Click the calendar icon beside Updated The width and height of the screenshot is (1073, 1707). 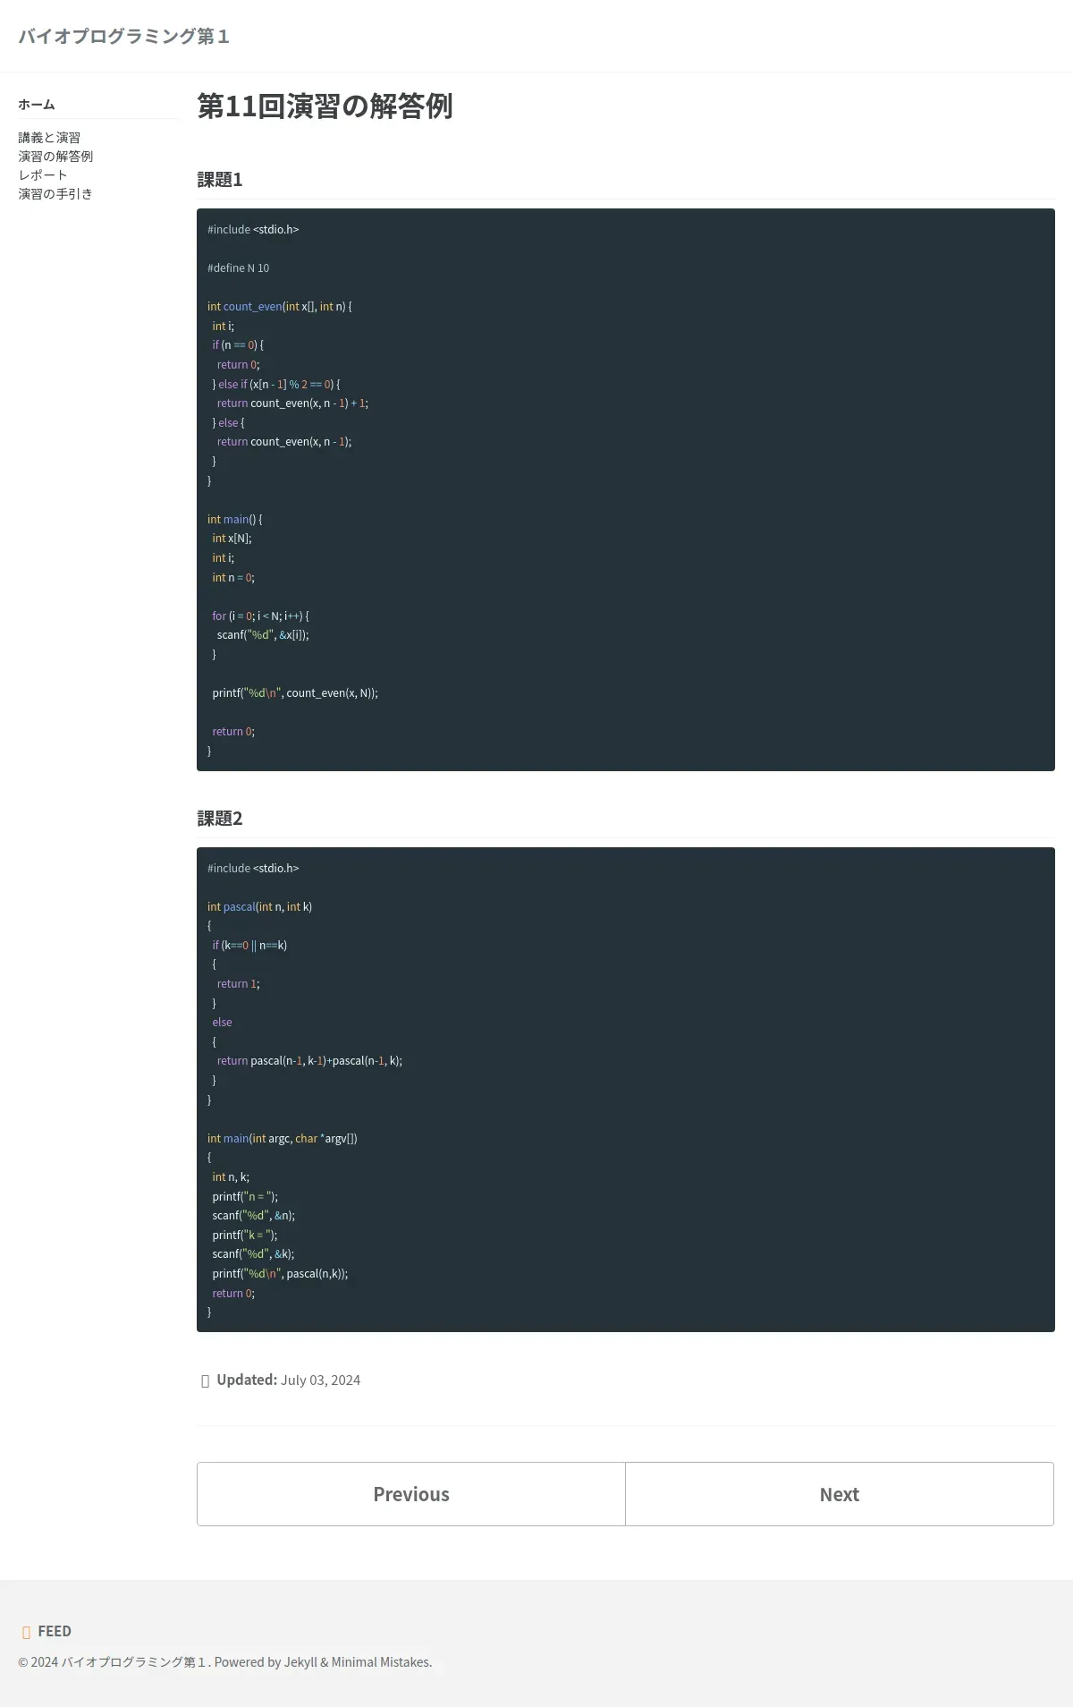pyautogui.click(x=206, y=1380)
